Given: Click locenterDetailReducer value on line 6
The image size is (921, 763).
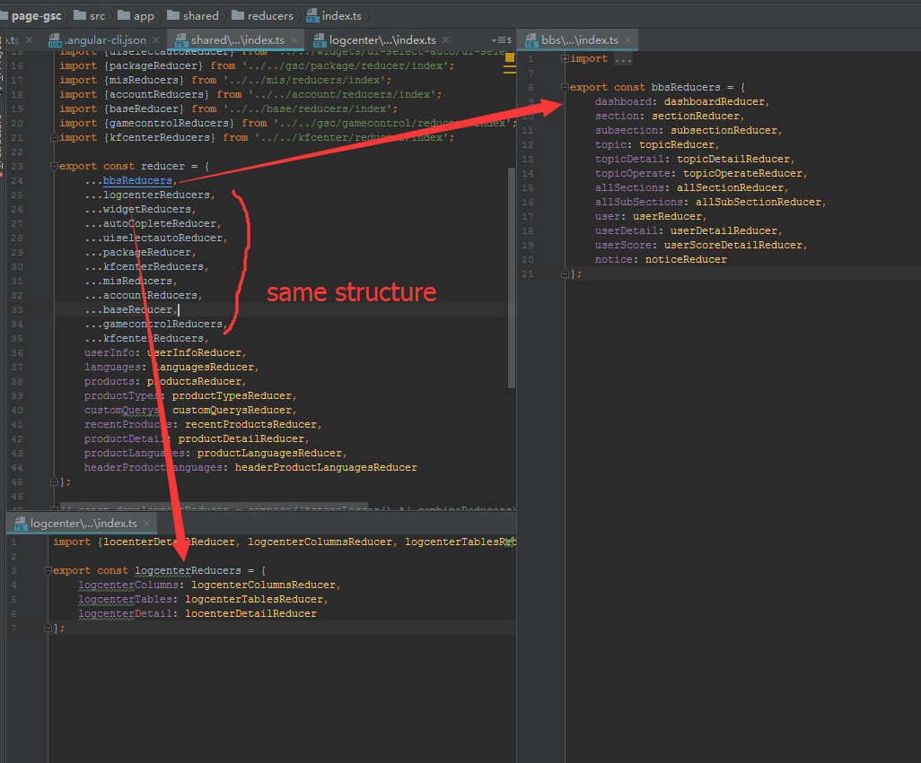Looking at the screenshot, I should (x=250, y=613).
